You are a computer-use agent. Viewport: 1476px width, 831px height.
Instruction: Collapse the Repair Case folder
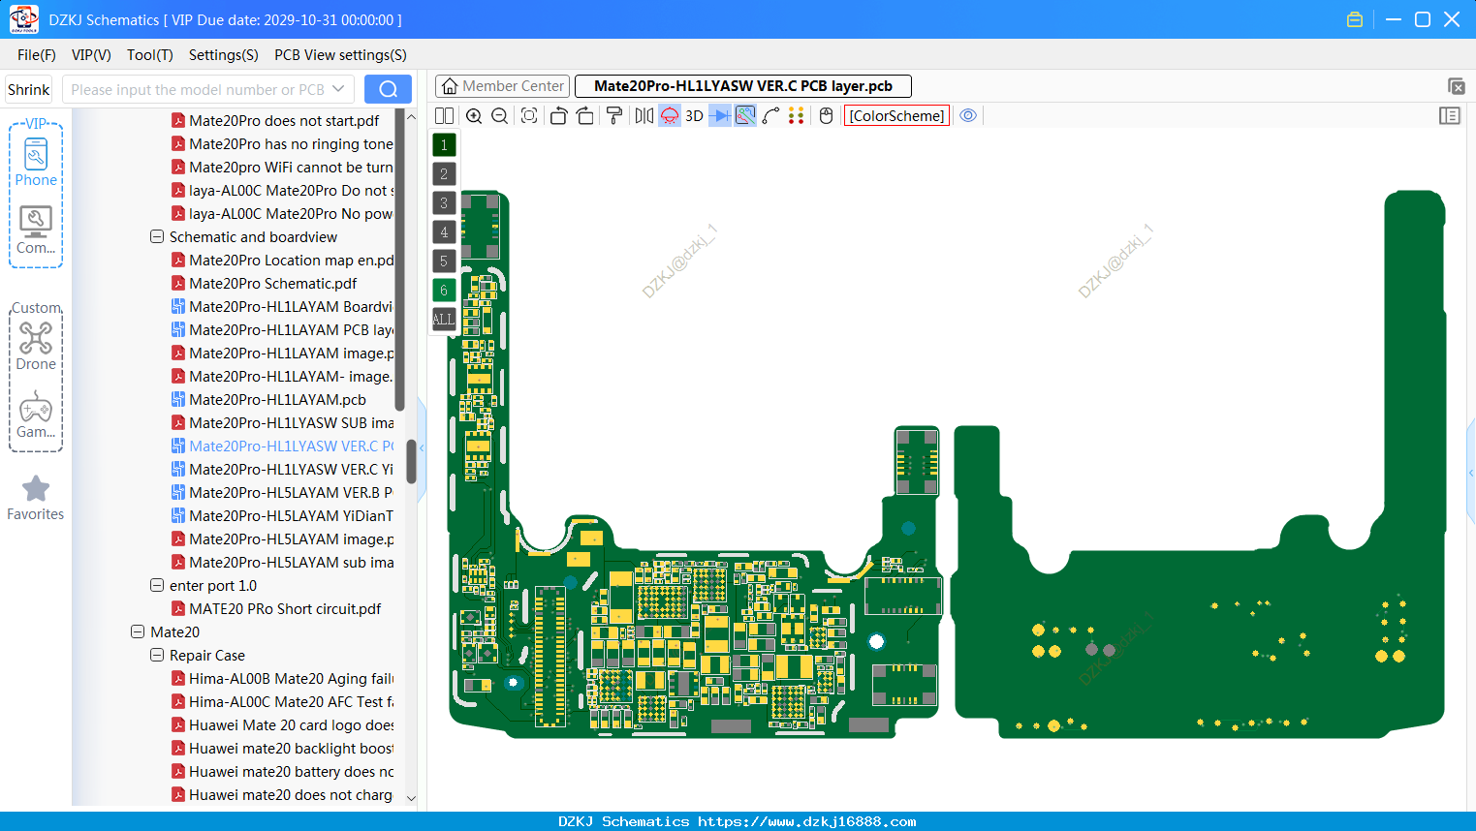click(157, 656)
